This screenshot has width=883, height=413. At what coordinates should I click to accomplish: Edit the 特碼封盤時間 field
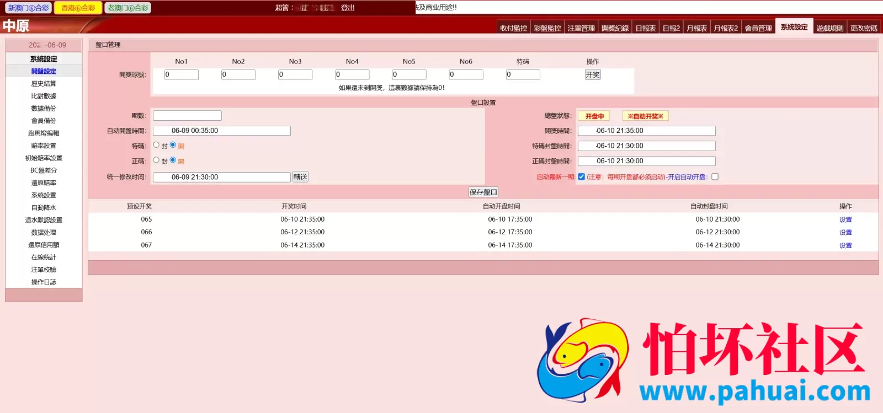coord(647,146)
